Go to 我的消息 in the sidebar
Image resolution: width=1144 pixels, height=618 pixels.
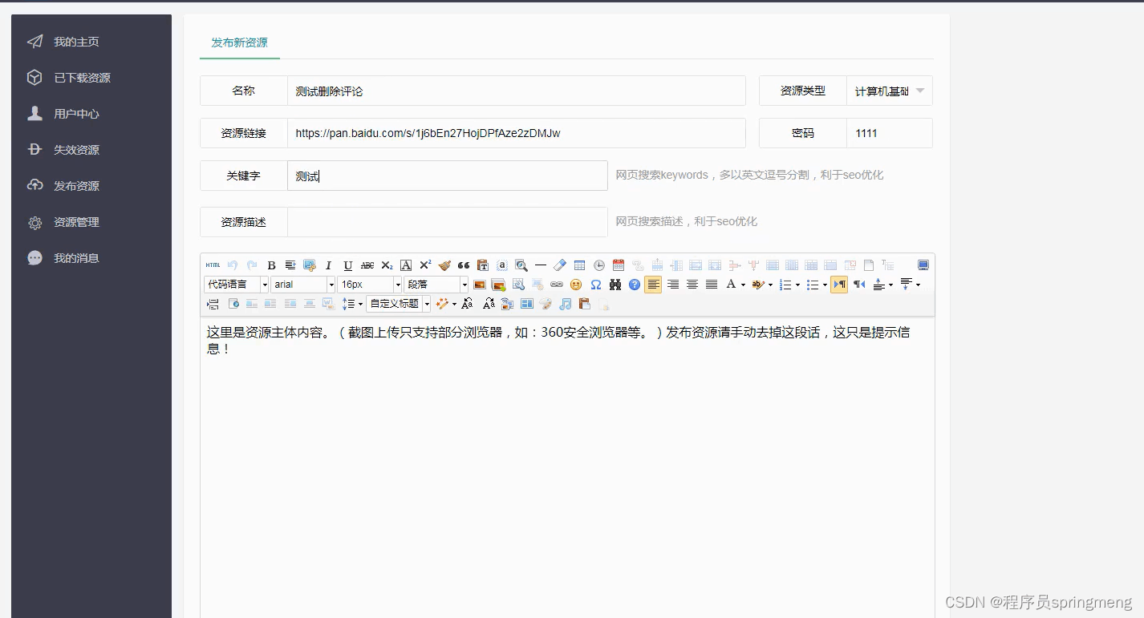click(76, 258)
